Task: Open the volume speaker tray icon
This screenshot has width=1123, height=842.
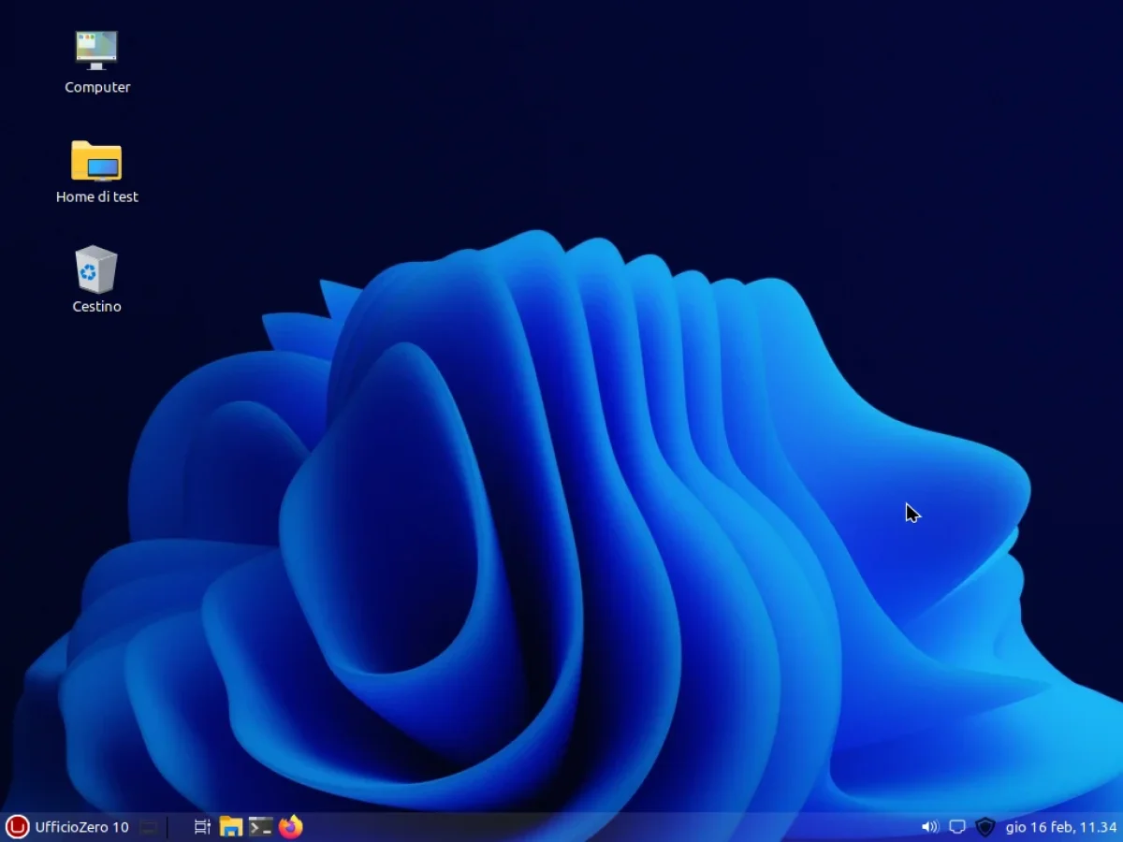Action: point(929,827)
